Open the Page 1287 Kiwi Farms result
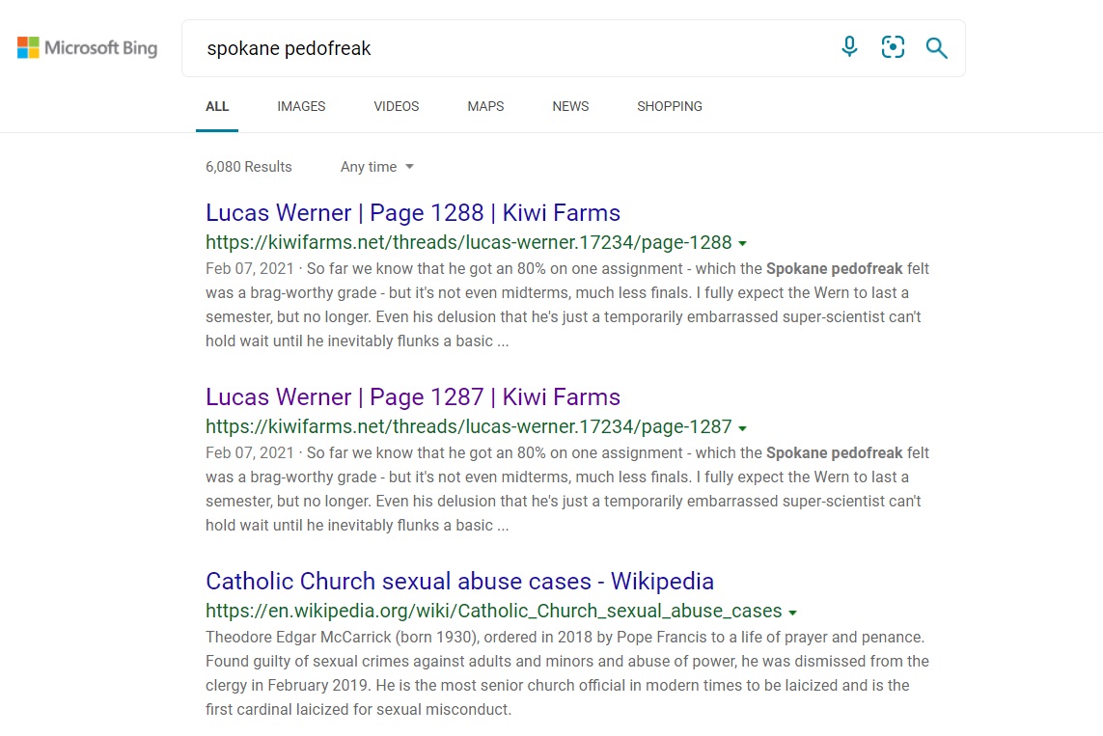 [413, 396]
